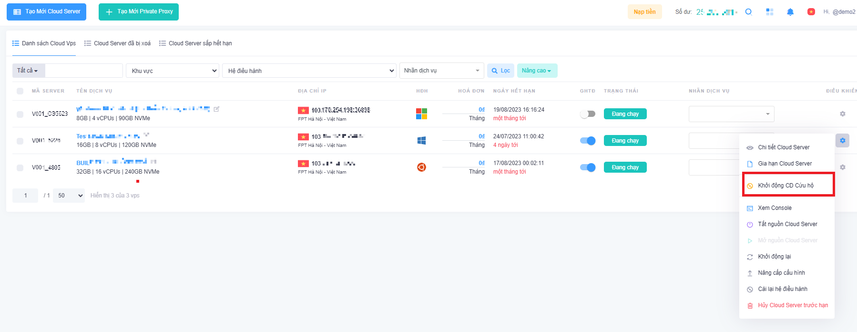Open settings gear for third server row
857x332 pixels.
842,167
